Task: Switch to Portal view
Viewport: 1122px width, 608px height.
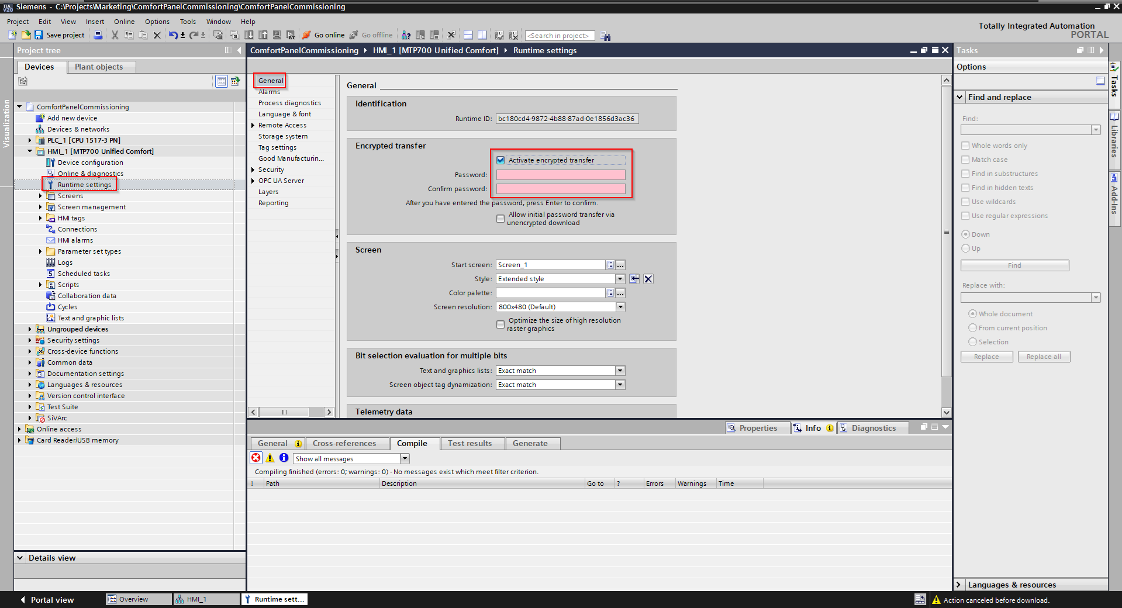Action: (47, 600)
